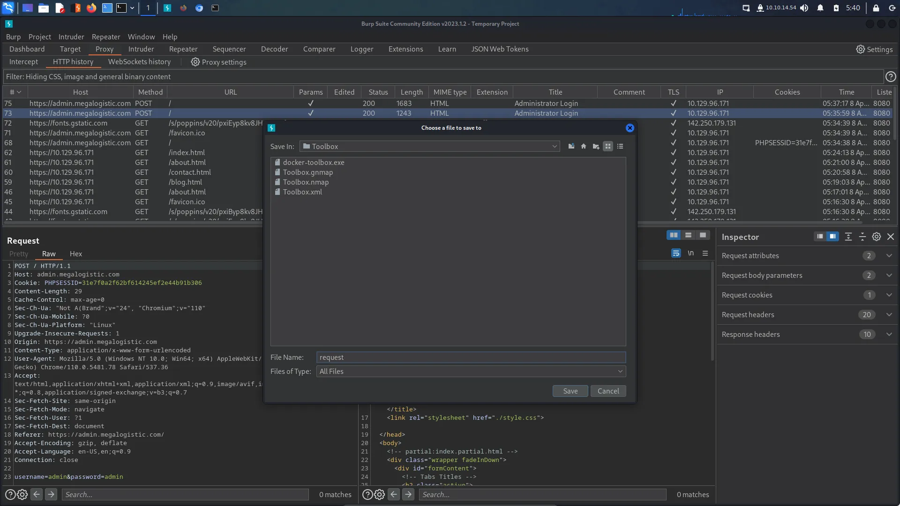
Task: Open message viewer hamburger options menu
Action: (705, 253)
